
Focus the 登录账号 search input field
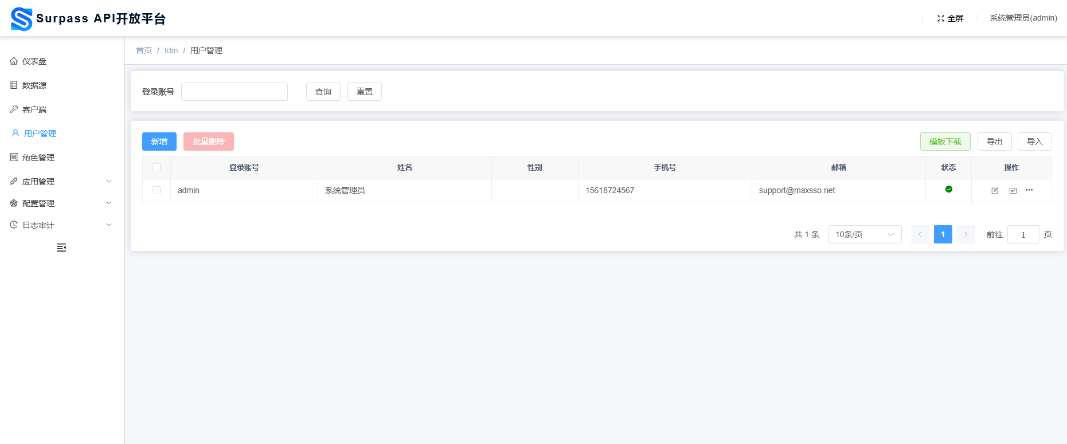tap(234, 92)
